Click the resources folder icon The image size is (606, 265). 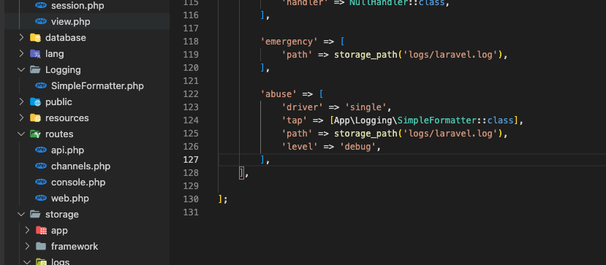(35, 118)
